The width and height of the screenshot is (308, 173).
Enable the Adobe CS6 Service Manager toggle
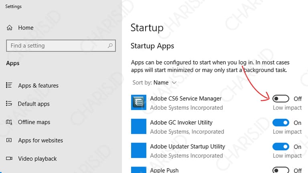[281, 99]
